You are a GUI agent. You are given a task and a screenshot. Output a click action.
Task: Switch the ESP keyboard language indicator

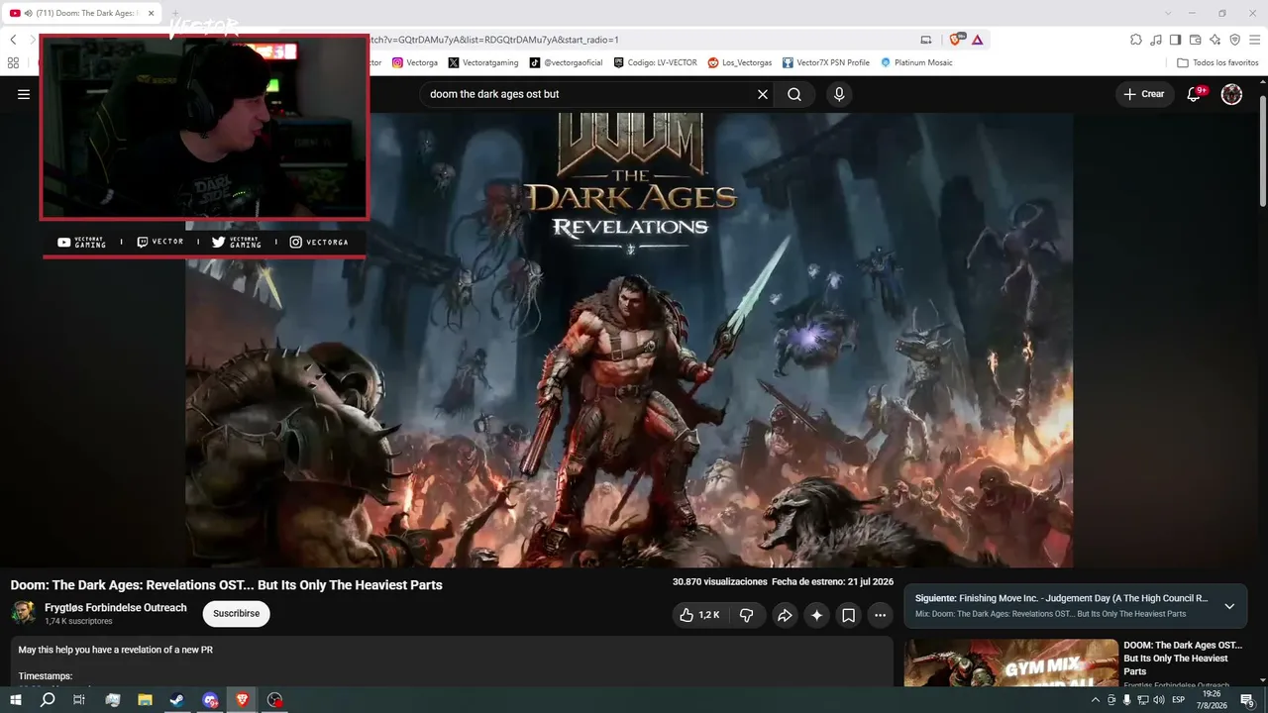[x=1179, y=700]
